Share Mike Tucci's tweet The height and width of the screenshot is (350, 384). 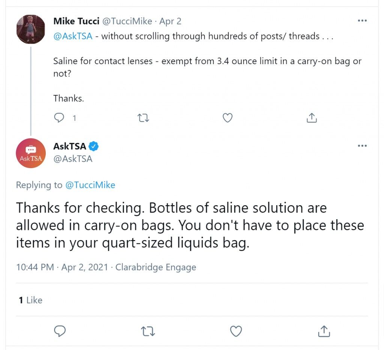click(x=312, y=118)
